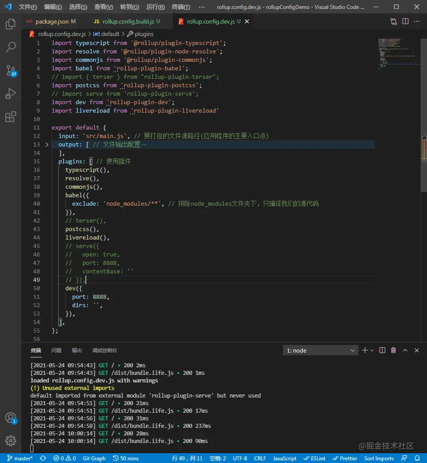This screenshot has width=427, height=463.
Task: Click the master branch in status bar
Action: coord(20,458)
